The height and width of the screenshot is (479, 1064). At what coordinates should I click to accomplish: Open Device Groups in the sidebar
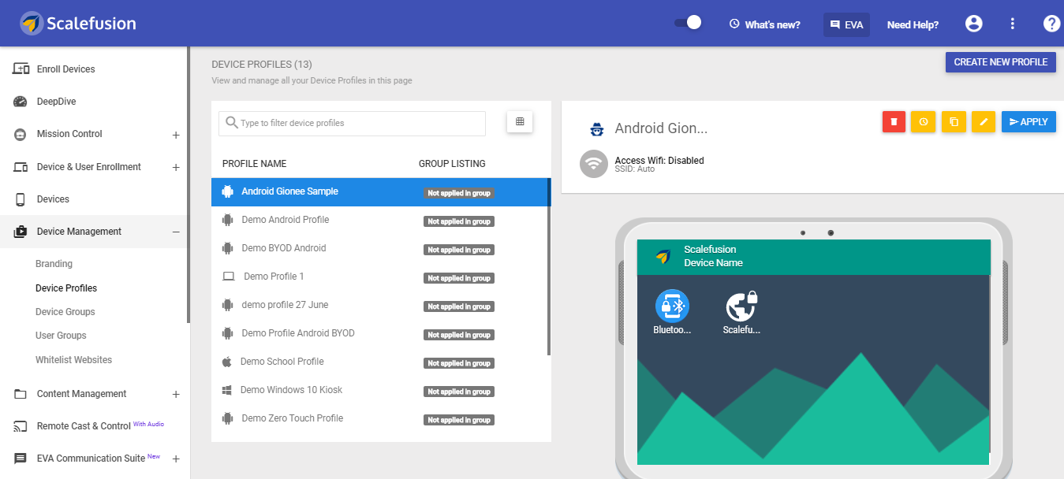coord(65,312)
